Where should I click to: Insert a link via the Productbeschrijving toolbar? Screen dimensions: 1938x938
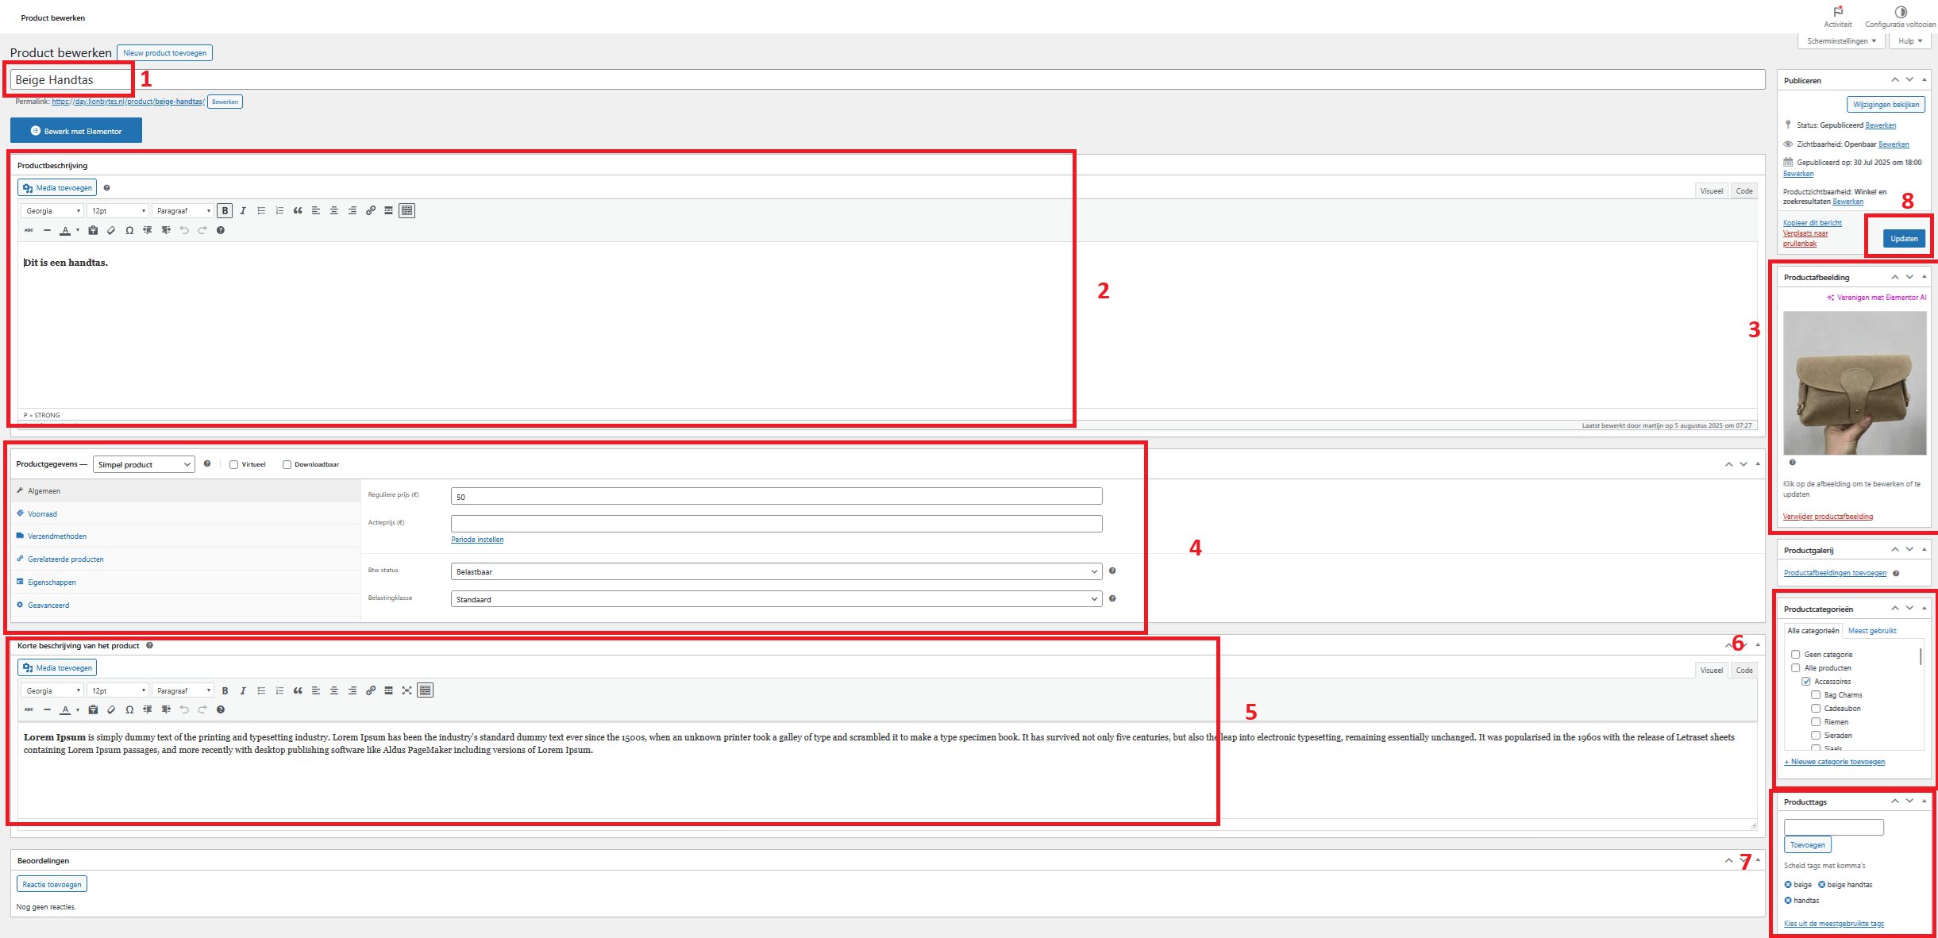tap(371, 211)
